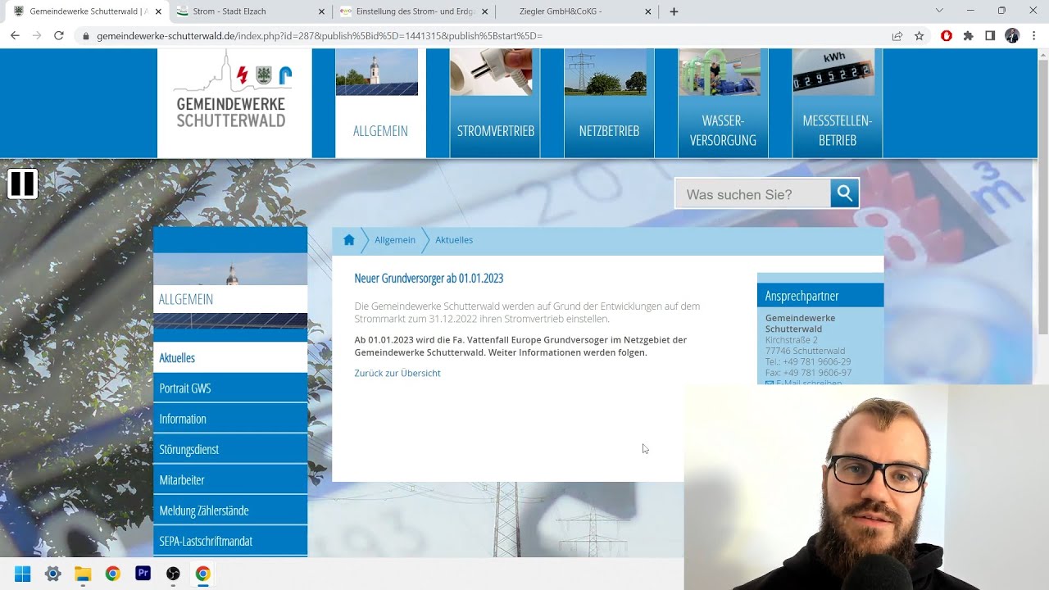Close the Strom - Stadt Elzach tab
This screenshot has height=590, width=1049.
tap(323, 11)
